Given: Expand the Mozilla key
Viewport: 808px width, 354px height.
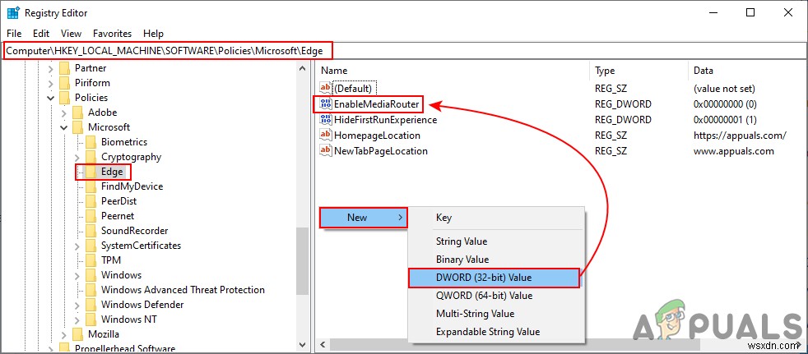Looking at the screenshot, I should tap(64, 334).
